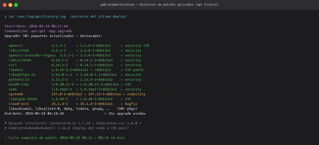This screenshot has width=319, height=145.
Task: Click the 'openssl' package name
Action: (x=16, y=46)
